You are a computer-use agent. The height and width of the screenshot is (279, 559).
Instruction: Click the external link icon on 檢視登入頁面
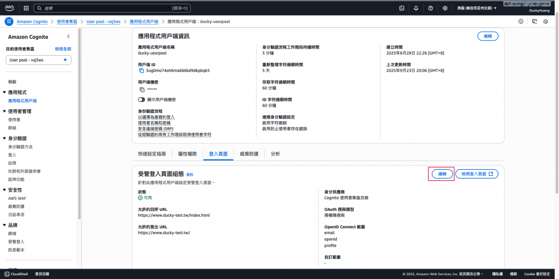(x=491, y=174)
